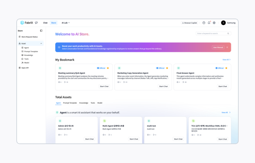Open the settings gear icon
The height and width of the screenshot is (163, 255).
[x=214, y=23]
